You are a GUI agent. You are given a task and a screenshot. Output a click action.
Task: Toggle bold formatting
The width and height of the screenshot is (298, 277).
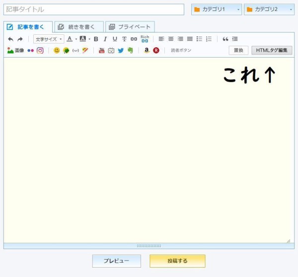[96, 39]
